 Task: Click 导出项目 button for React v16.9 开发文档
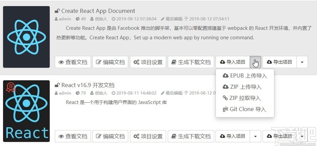[x=279, y=136]
